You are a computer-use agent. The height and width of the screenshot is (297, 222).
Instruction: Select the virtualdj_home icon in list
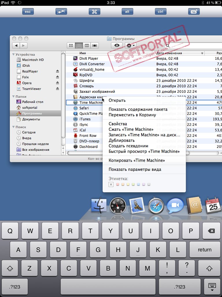point(75,70)
